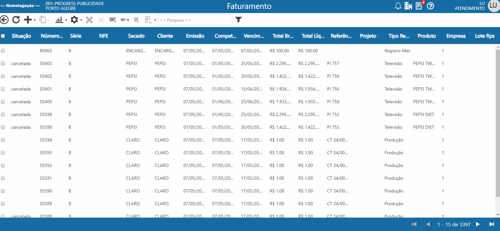Click the money bill download icon
This screenshot has width=500, height=231.
tap(113, 20)
